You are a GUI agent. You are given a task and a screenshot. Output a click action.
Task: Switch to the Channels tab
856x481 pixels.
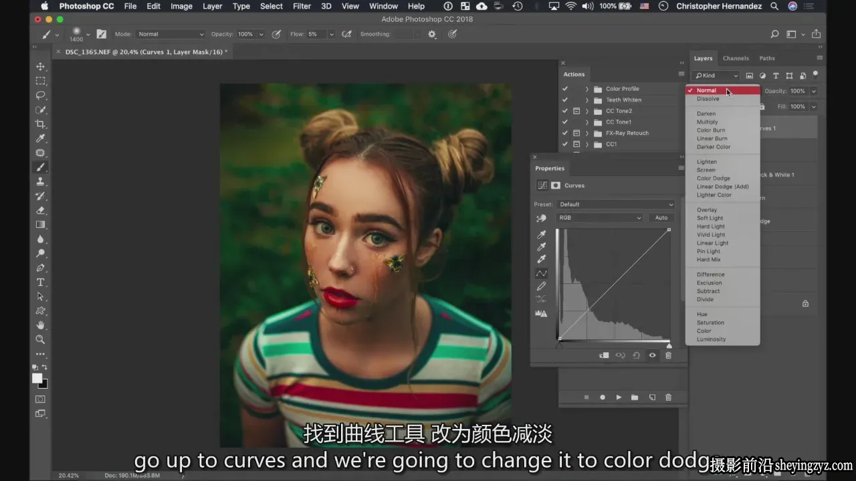pyautogui.click(x=736, y=58)
